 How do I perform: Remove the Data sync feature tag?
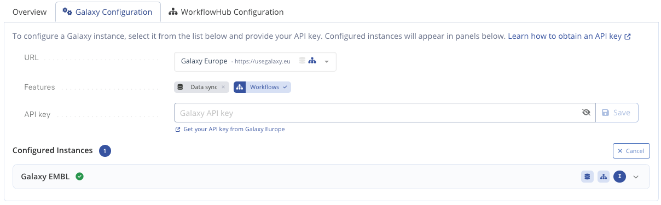pos(223,87)
